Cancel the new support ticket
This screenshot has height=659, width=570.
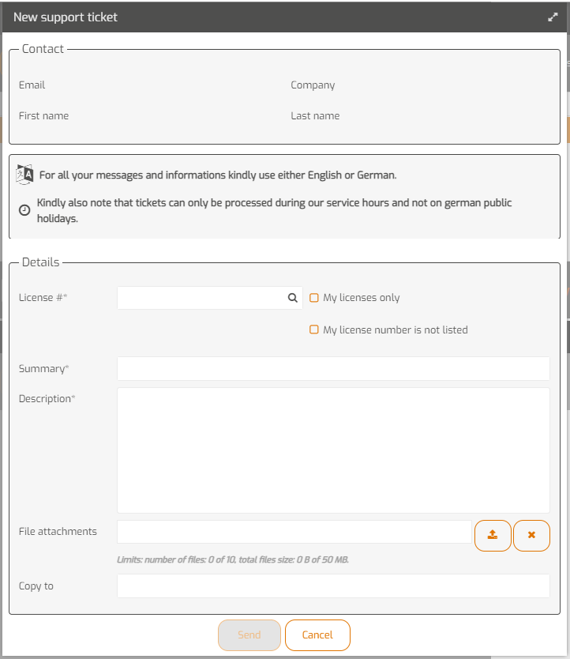coord(317,635)
